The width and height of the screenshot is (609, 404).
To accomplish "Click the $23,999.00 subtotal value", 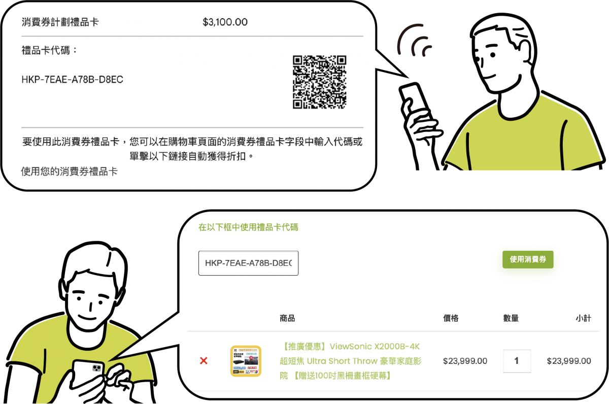I will 569,361.
